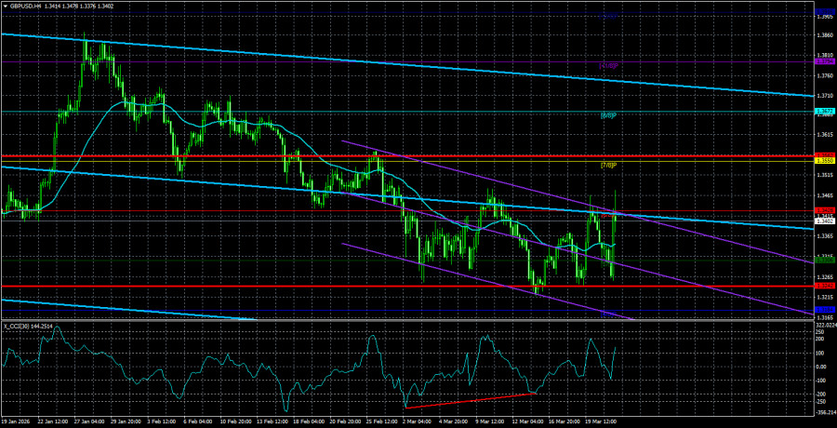Click the blue price tag near 1.3184
This screenshot has height=428, width=837.
pyautogui.click(x=824, y=309)
